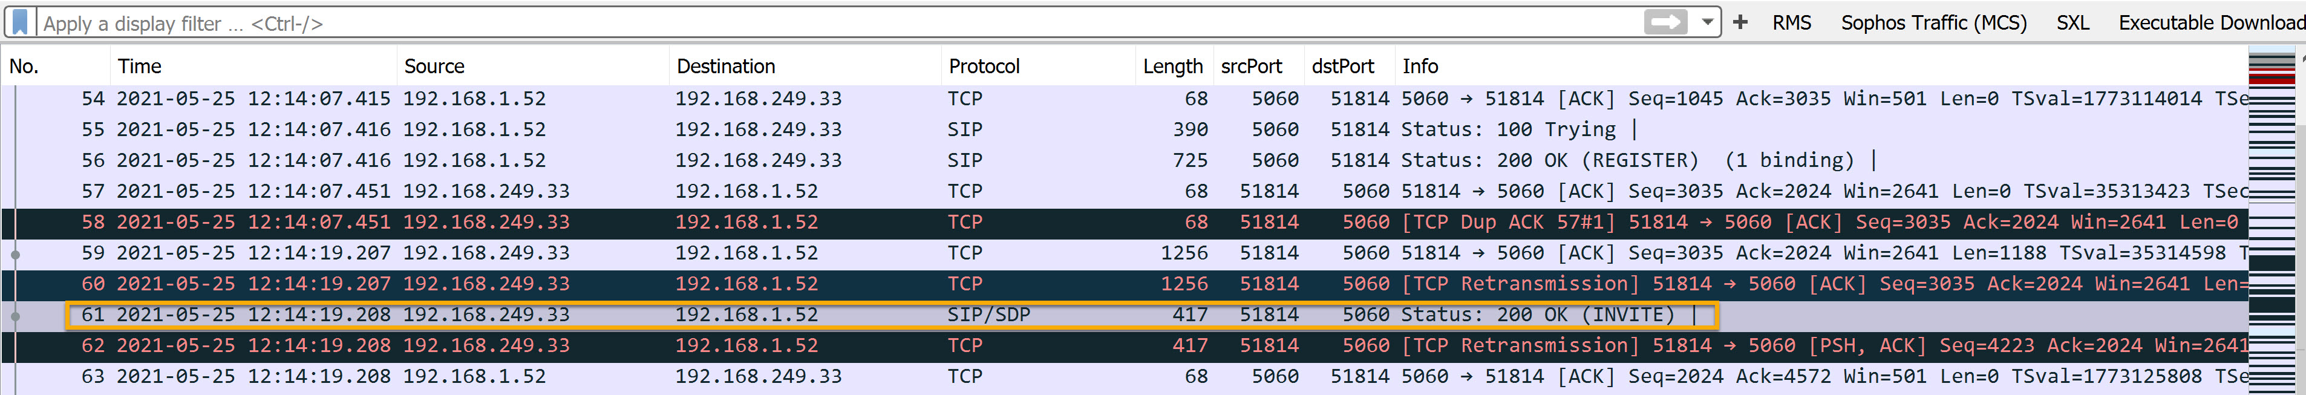Sort packets by the Destination column
This screenshot has width=2306, height=395.
click(x=725, y=65)
